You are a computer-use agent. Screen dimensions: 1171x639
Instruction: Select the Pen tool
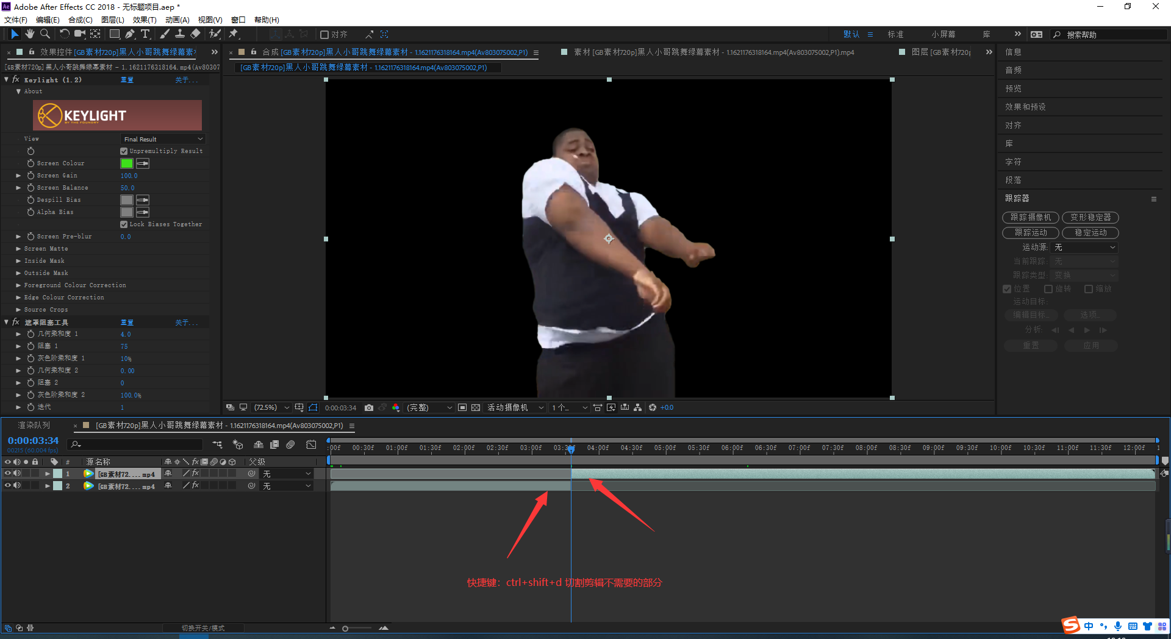coord(130,34)
